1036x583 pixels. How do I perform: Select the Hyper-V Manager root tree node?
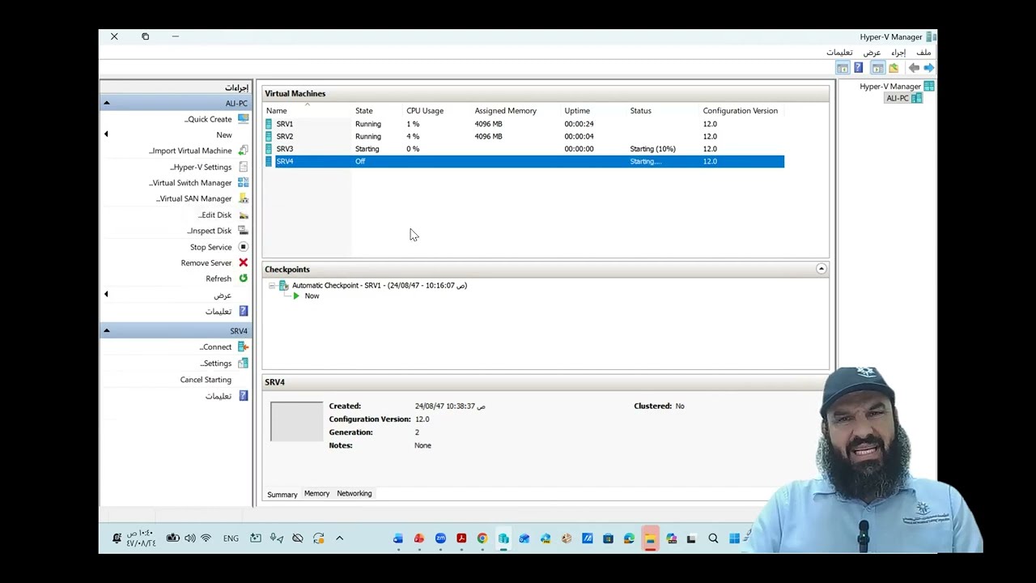[896, 86]
